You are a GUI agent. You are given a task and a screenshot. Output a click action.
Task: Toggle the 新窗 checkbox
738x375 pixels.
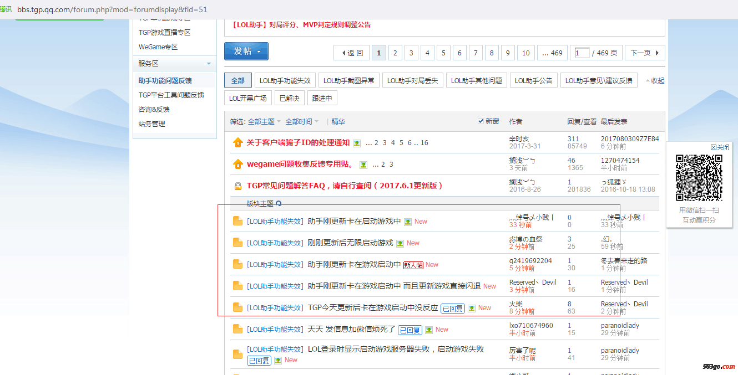481,121
